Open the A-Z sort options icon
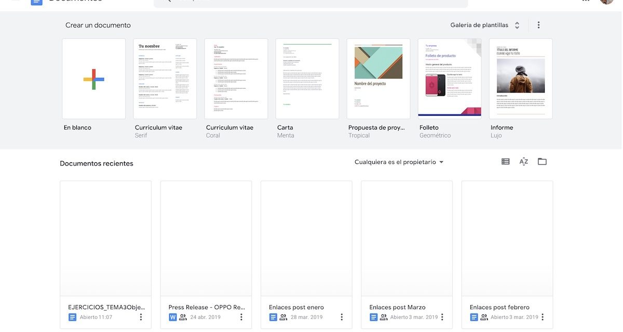This screenshot has width=623, height=332. (x=523, y=162)
